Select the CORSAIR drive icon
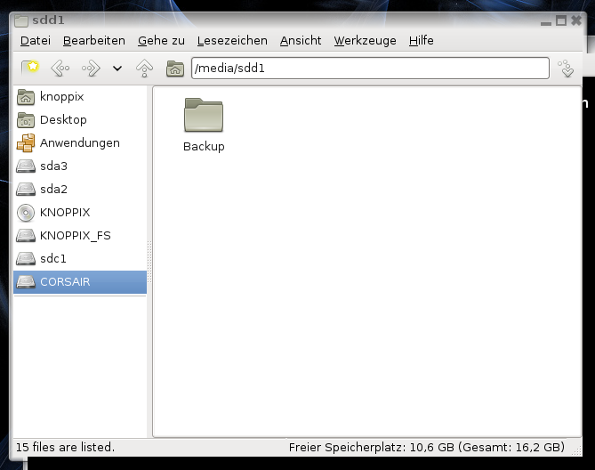 click(26, 282)
